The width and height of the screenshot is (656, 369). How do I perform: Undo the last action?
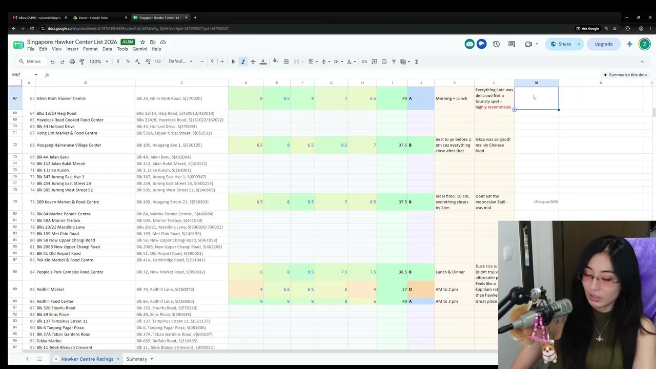coord(52,61)
